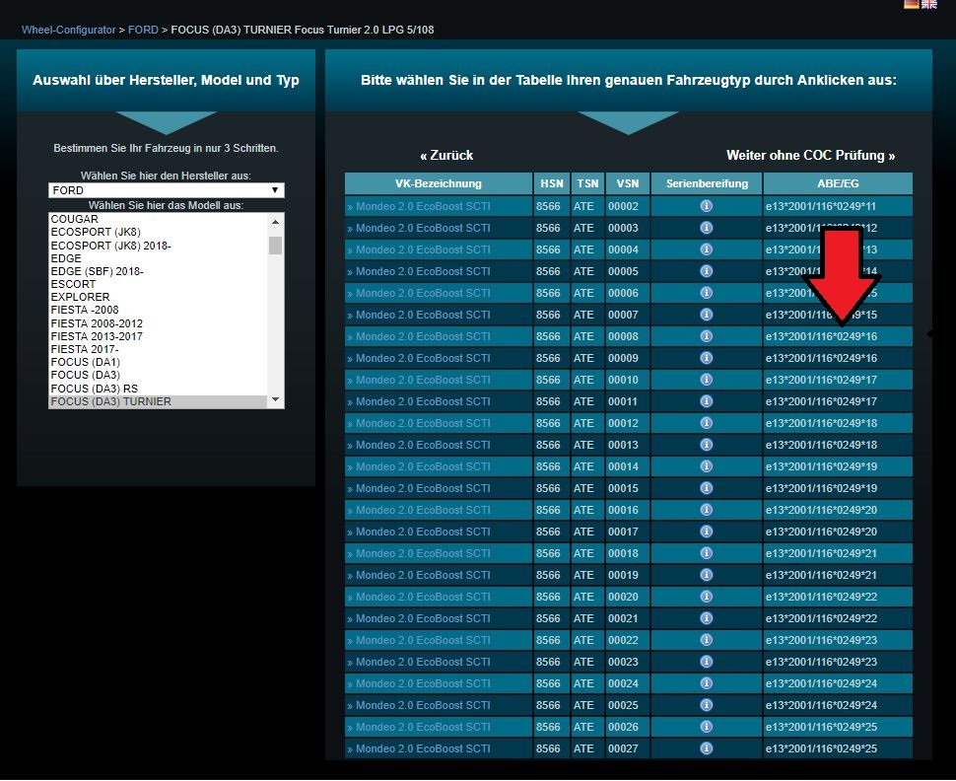
Task: Go back using the « Zurück link
Action: 446,155
